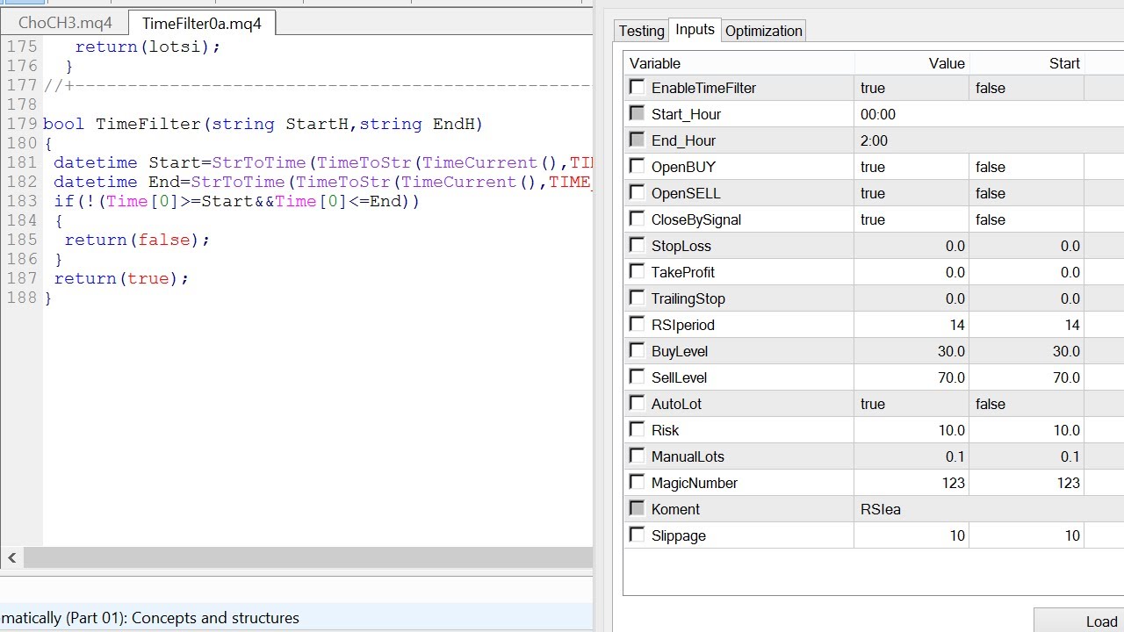The height and width of the screenshot is (632, 1124).
Task: Click the Load button
Action: tap(1079, 621)
